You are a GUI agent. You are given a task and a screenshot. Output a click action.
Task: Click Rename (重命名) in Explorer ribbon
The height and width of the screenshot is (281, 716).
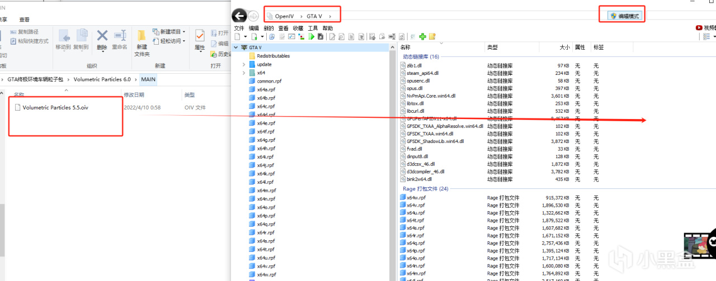click(x=120, y=40)
